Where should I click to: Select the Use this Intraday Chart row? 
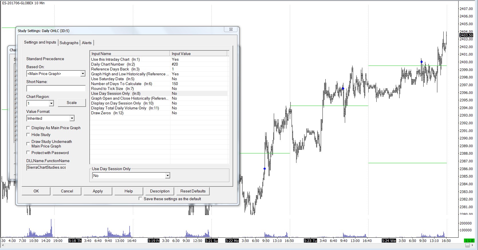pyautogui.click(x=159, y=59)
